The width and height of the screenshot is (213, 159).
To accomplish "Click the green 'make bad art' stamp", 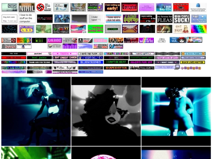I will [95, 29].
